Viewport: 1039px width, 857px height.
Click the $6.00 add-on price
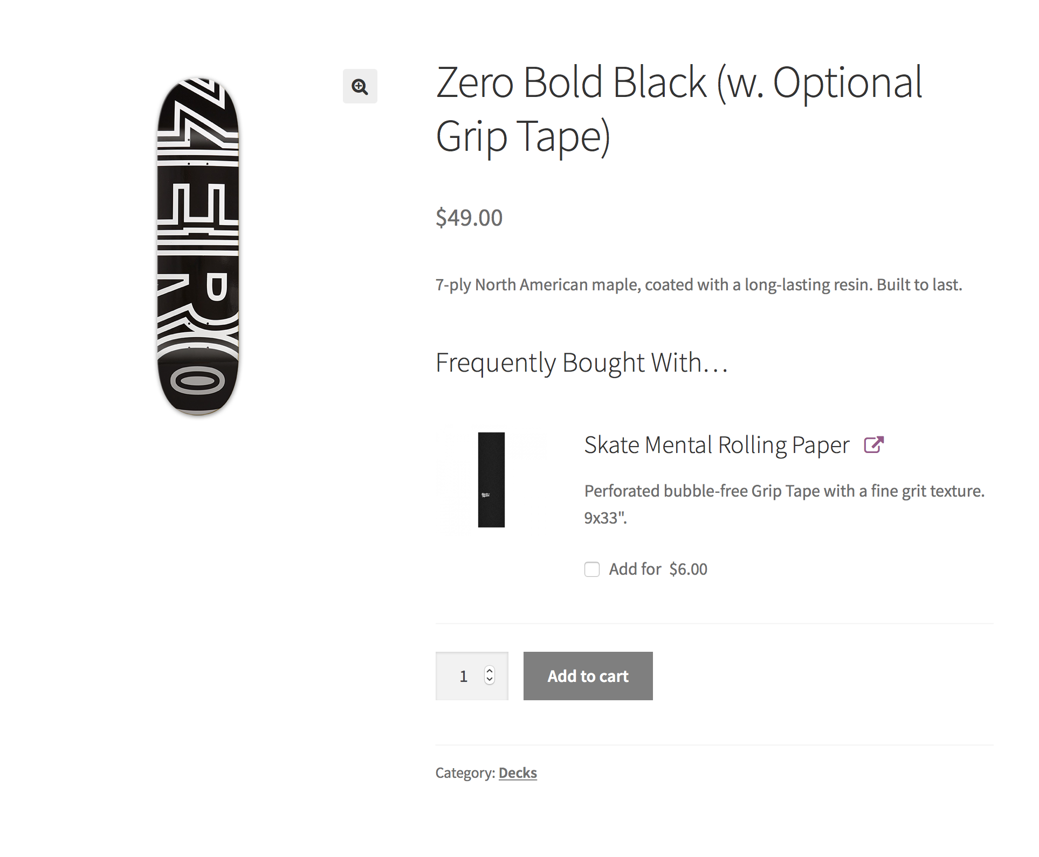(x=689, y=569)
